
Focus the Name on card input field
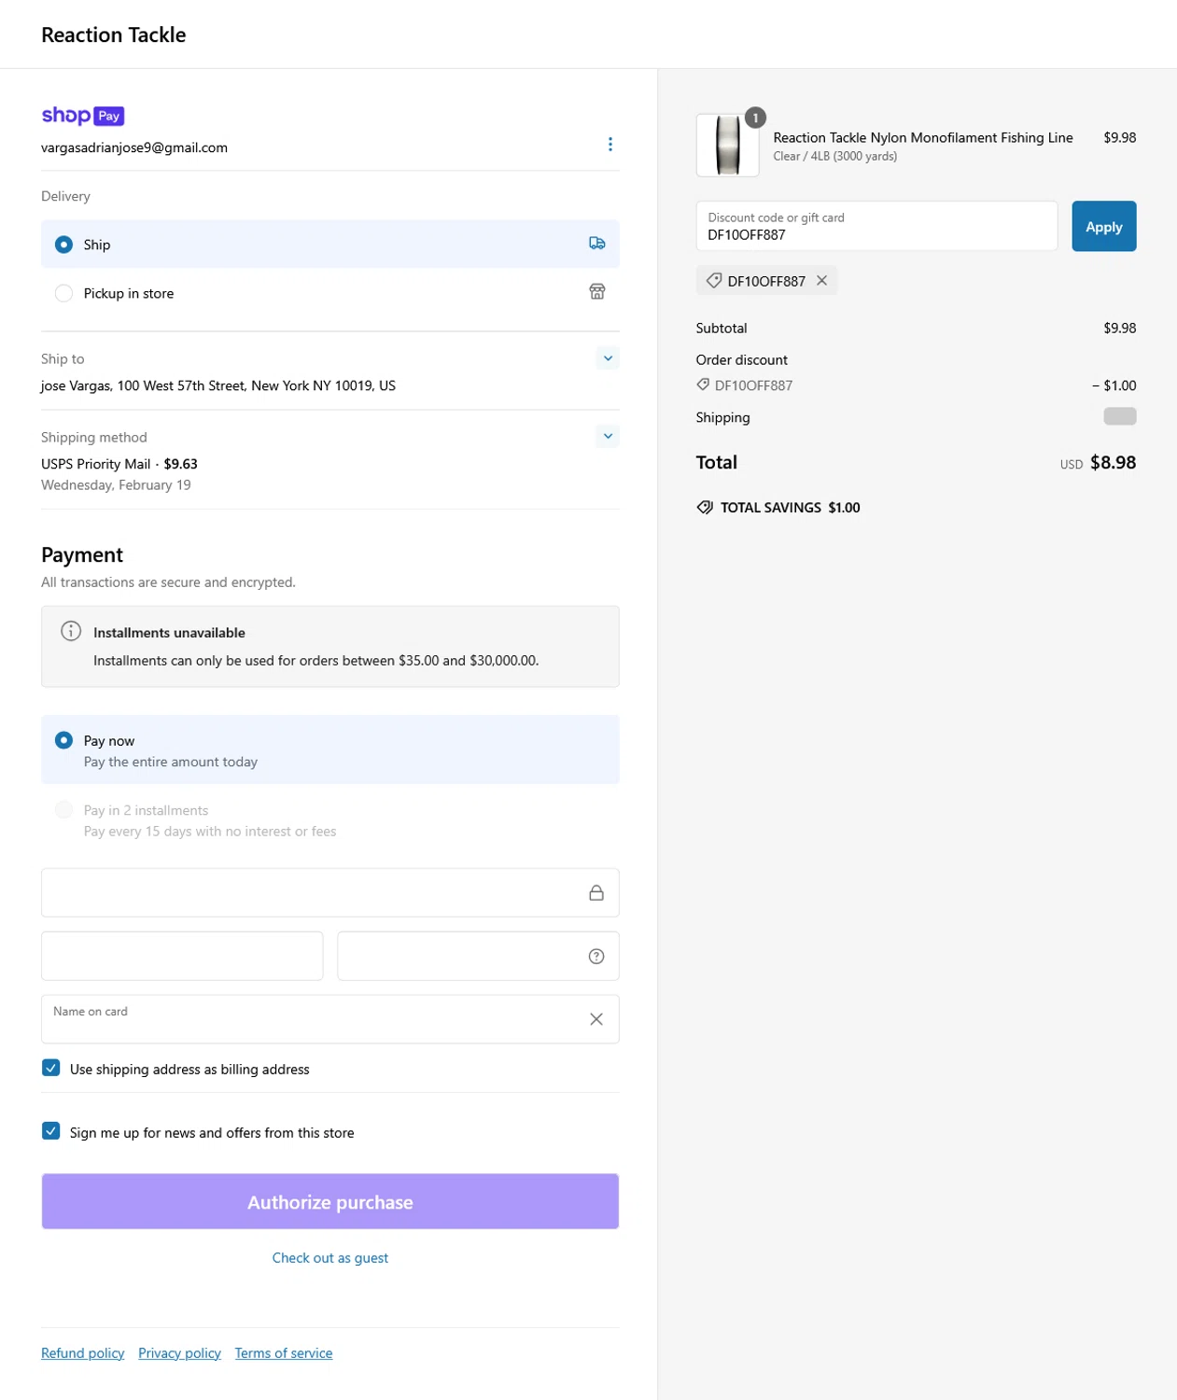click(330, 1019)
